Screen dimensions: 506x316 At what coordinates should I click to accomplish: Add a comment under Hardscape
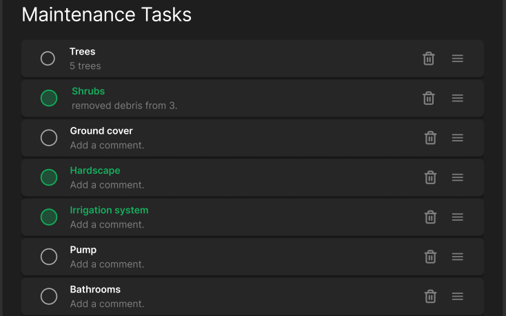tap(107, 185)
